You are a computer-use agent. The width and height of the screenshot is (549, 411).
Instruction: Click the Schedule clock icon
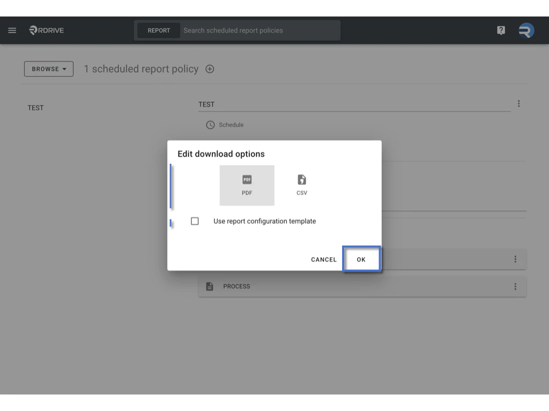coord(210,125)
